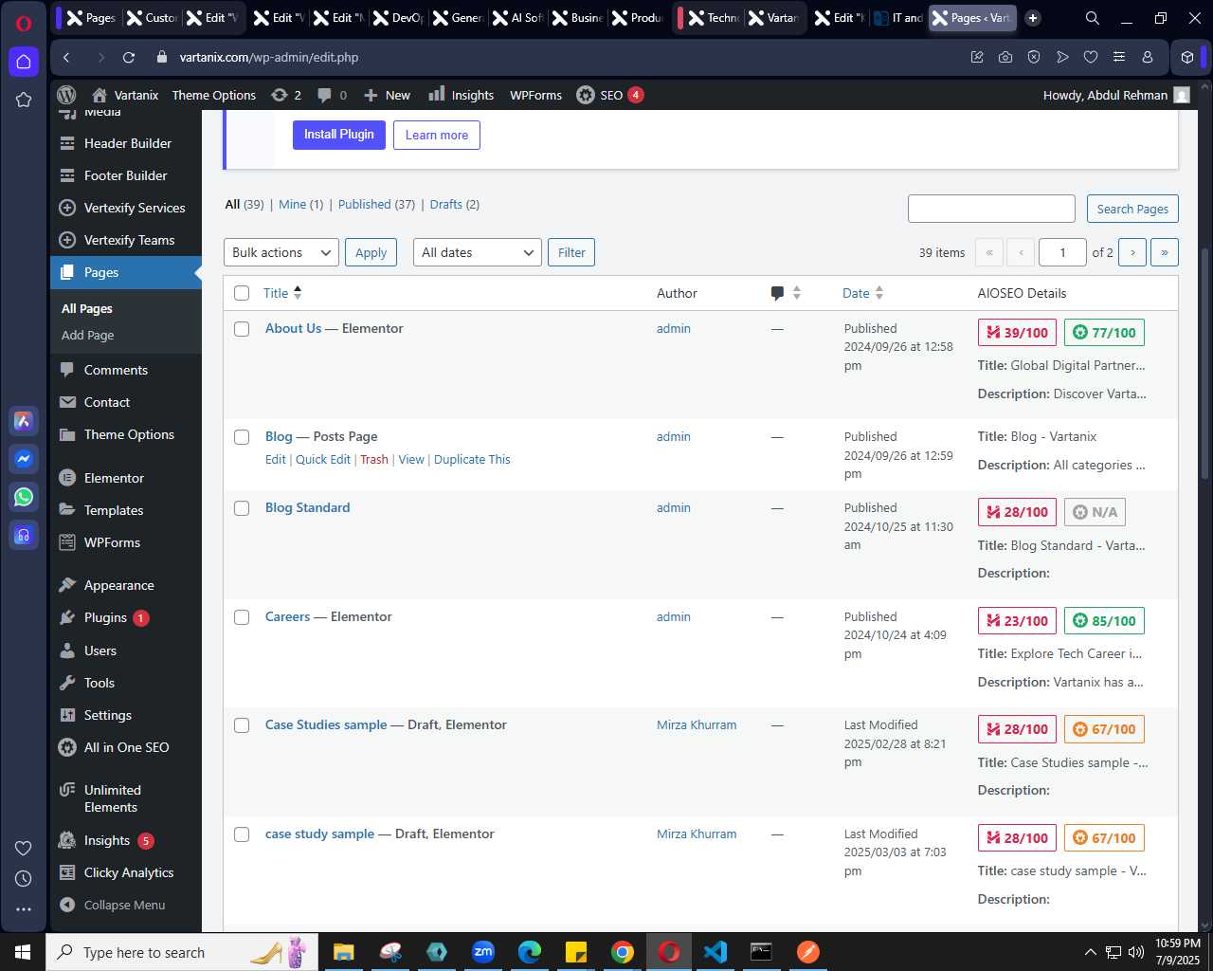Check the case study sample draft checkbox
Image resolution: width=1213 pixels, height=971 pixels.
pyautogui.click(x=242, y=834)
